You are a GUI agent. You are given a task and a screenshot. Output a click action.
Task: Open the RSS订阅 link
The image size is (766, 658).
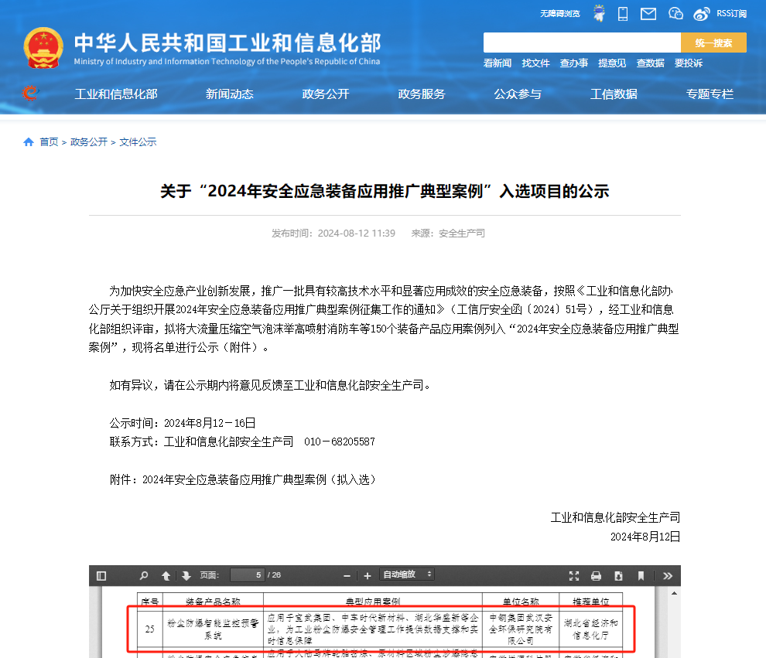coord(731,14)
